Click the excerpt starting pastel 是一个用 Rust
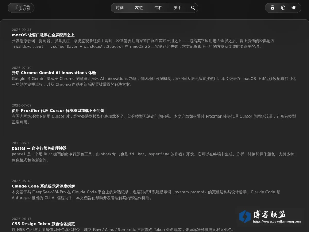Image resolution: width=309 pixels, height=232 pixels. 153,157
